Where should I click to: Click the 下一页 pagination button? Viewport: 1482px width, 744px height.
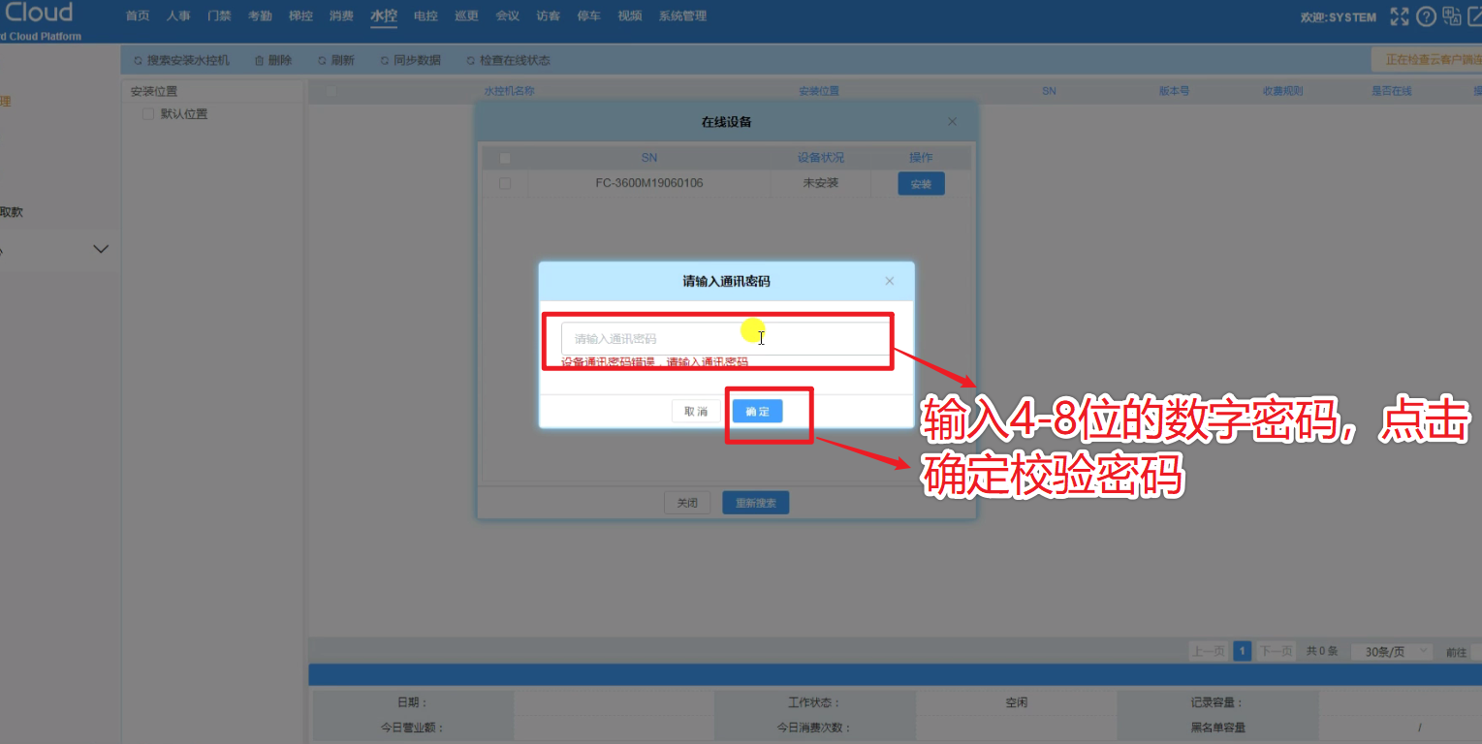pos(1276,652)
